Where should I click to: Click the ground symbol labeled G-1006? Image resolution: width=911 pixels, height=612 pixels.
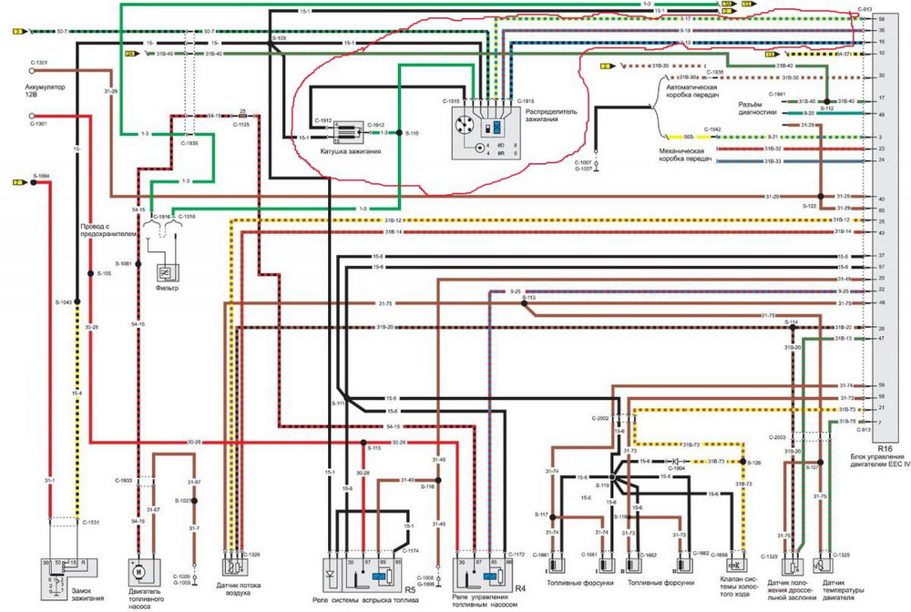[439, 584]
